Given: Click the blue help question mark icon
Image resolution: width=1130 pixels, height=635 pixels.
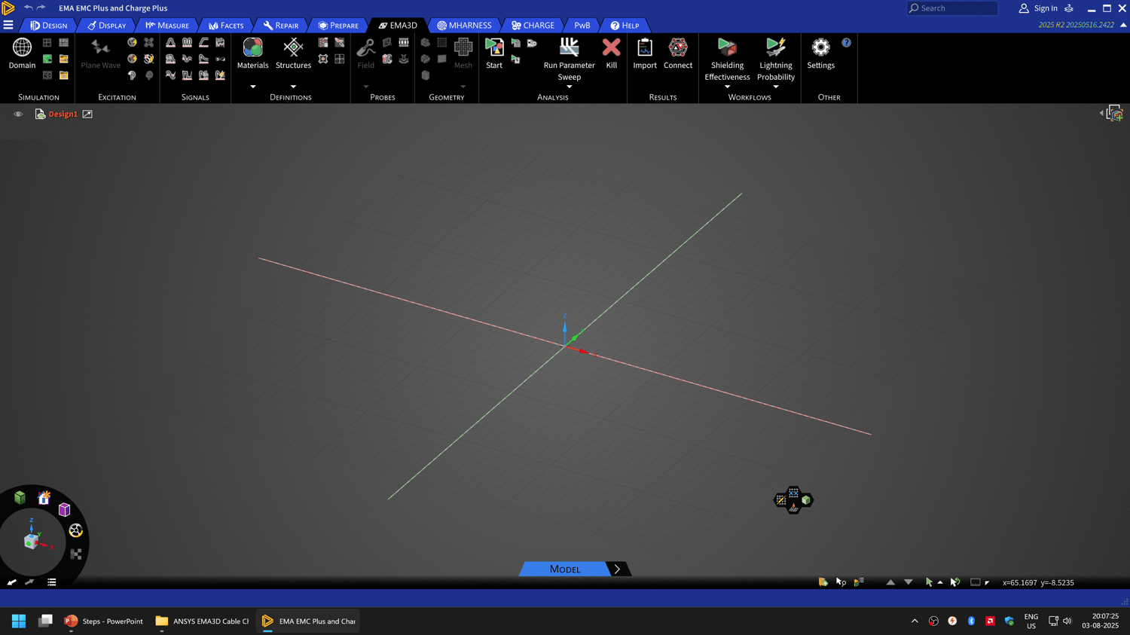Looking at the screenshot, I should pyautogui.click(x=847, y=43).
